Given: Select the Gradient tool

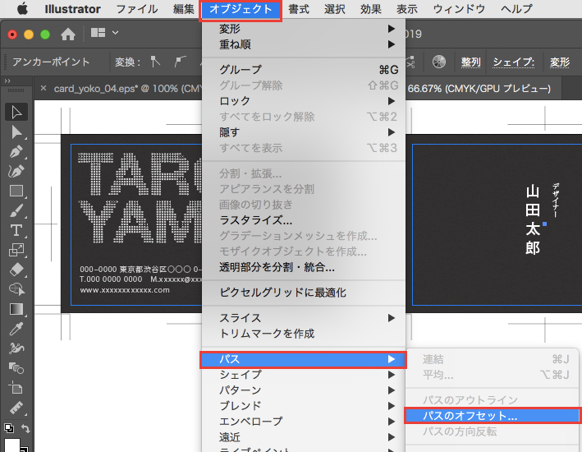Looking at the screenshot, I should pos(16,309).
